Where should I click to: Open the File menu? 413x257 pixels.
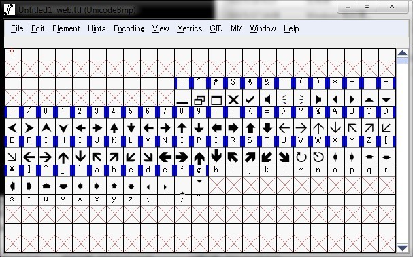click(17, 28)
